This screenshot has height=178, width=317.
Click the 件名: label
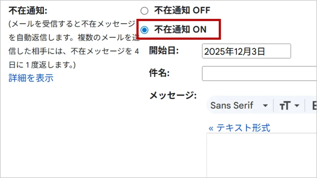160,73
